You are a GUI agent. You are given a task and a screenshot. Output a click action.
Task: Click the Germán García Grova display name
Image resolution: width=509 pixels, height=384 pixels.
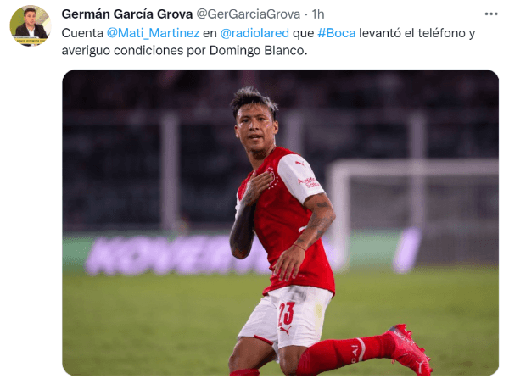127,14
